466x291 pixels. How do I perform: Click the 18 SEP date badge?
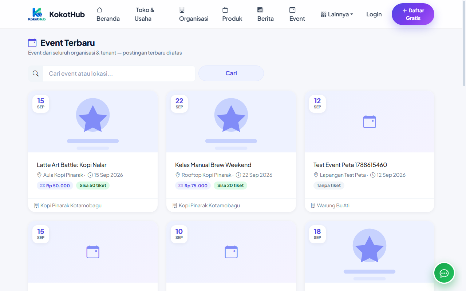point(317,234)
